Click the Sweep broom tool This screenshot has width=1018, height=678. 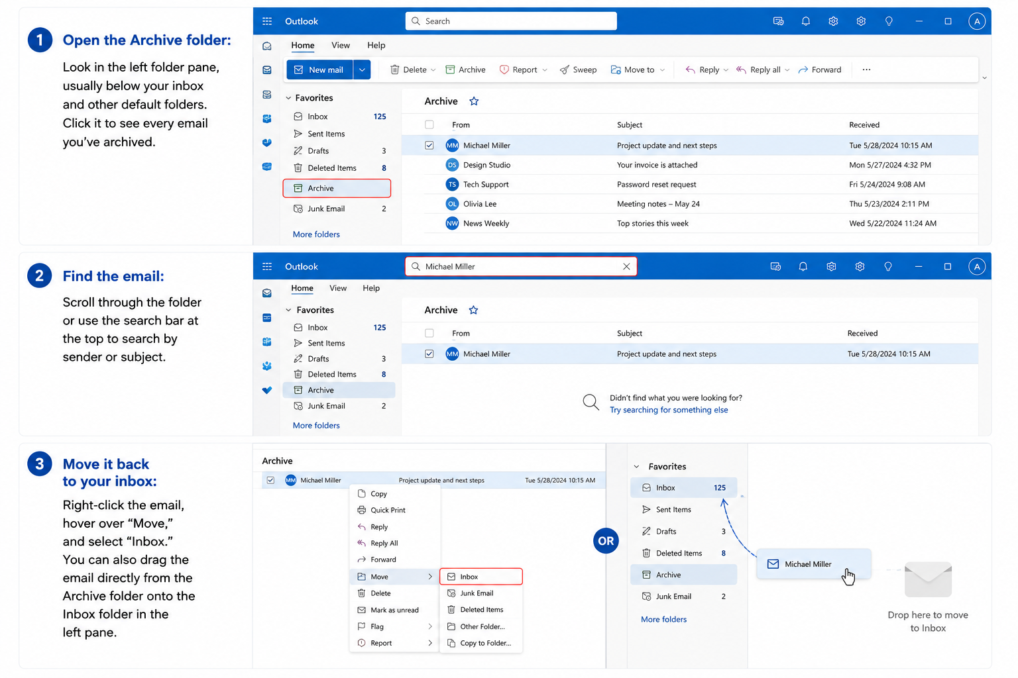click(578, 70)
